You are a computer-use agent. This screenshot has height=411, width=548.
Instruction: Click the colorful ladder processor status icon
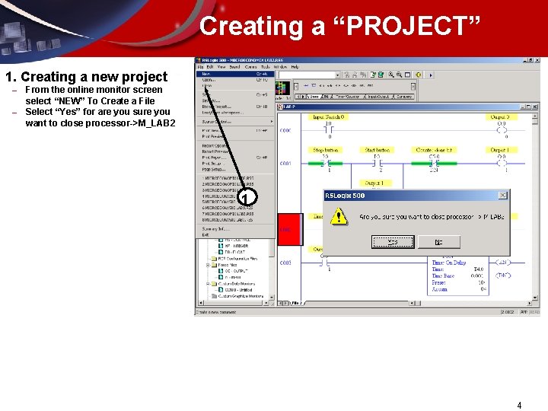coord(282,88)
